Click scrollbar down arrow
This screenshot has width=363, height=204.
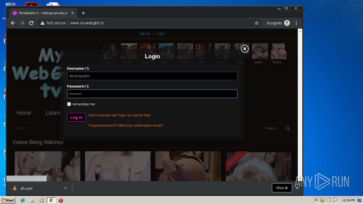click(300, 179)
